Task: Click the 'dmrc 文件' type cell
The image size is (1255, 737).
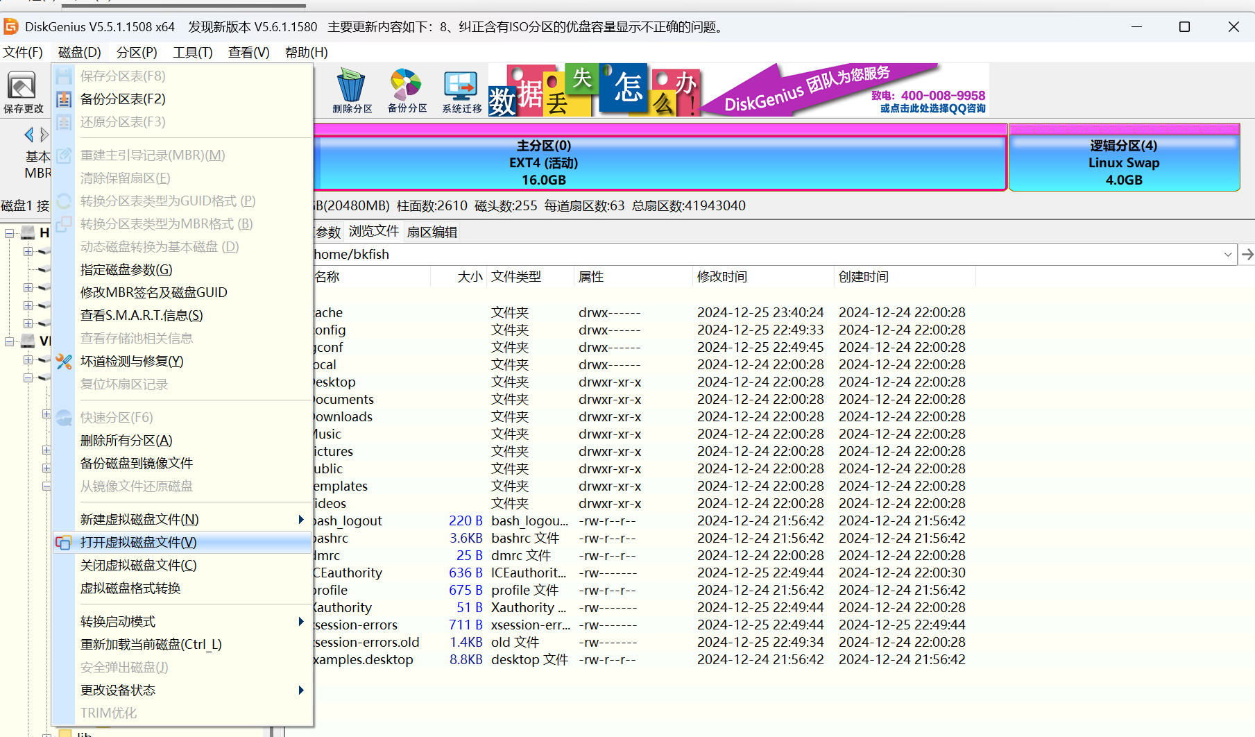Action: pyautogui.click(x=521, y=556)
